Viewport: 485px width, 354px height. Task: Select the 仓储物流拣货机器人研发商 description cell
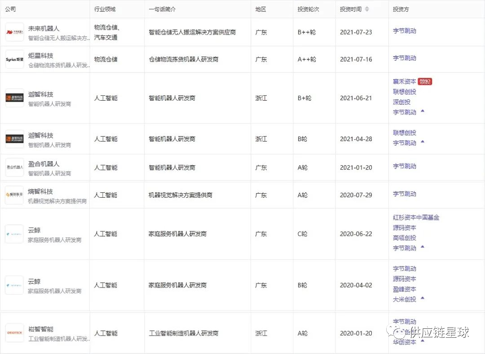click(183, 59)
